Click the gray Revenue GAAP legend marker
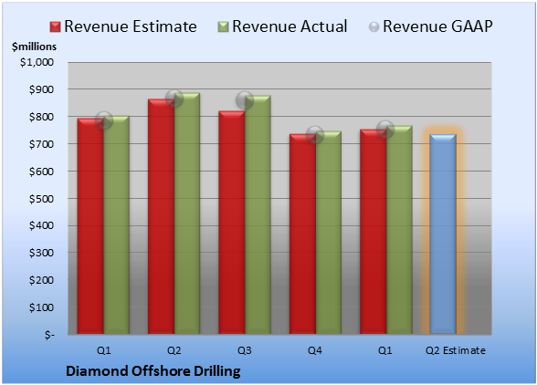Screen dimensions: 537x385 pyautogui.click(x=374, y=27)
